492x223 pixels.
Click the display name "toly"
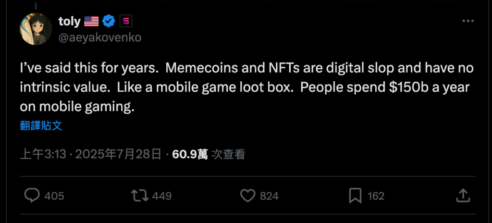pyautogui.click(x=69, y=21)
